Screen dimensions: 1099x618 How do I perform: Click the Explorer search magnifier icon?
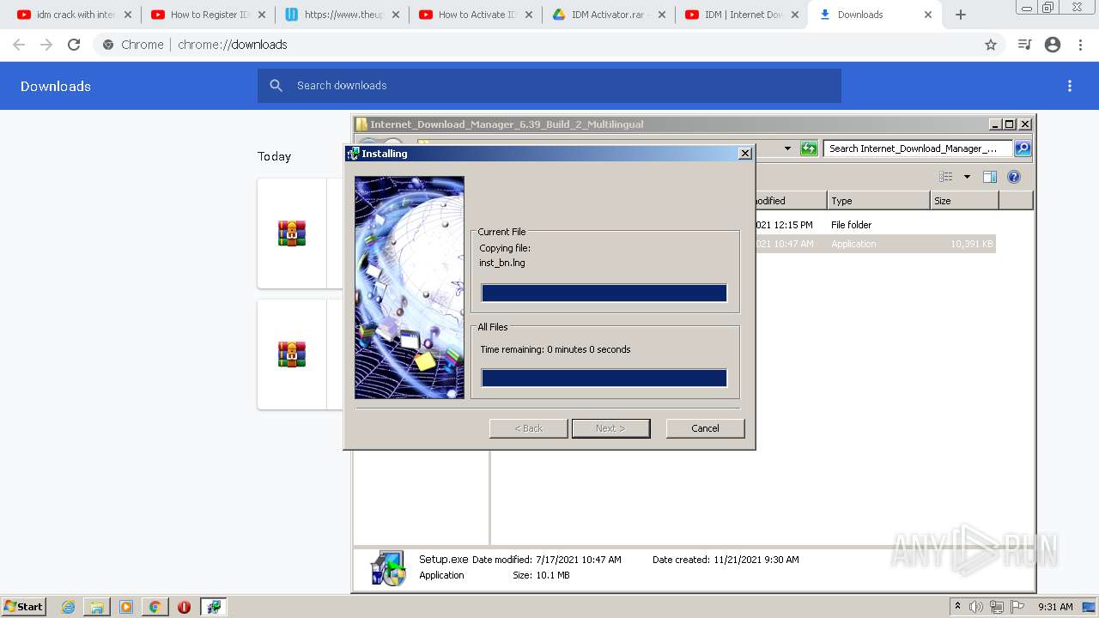coord(1023,148)
